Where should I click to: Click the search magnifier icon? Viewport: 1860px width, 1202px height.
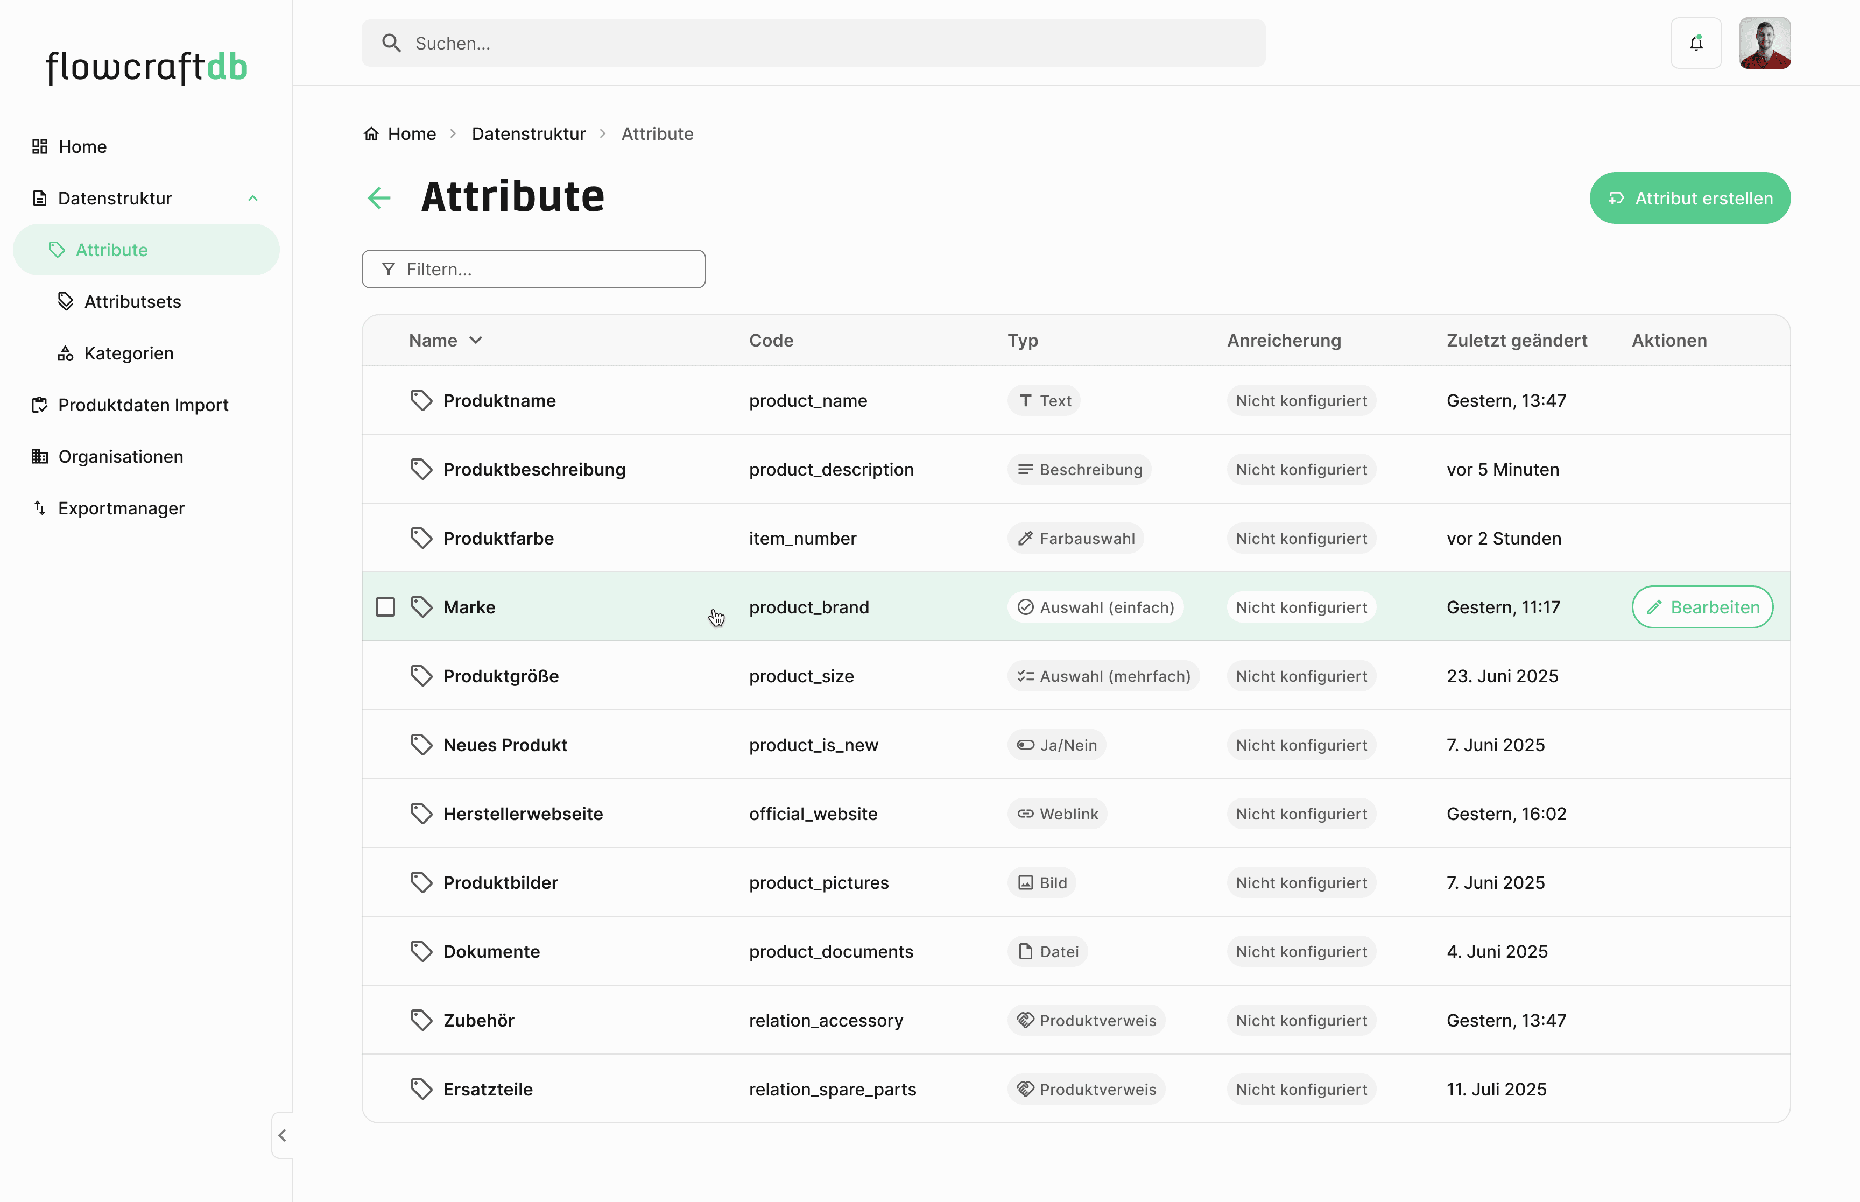(x=392, y=44)
